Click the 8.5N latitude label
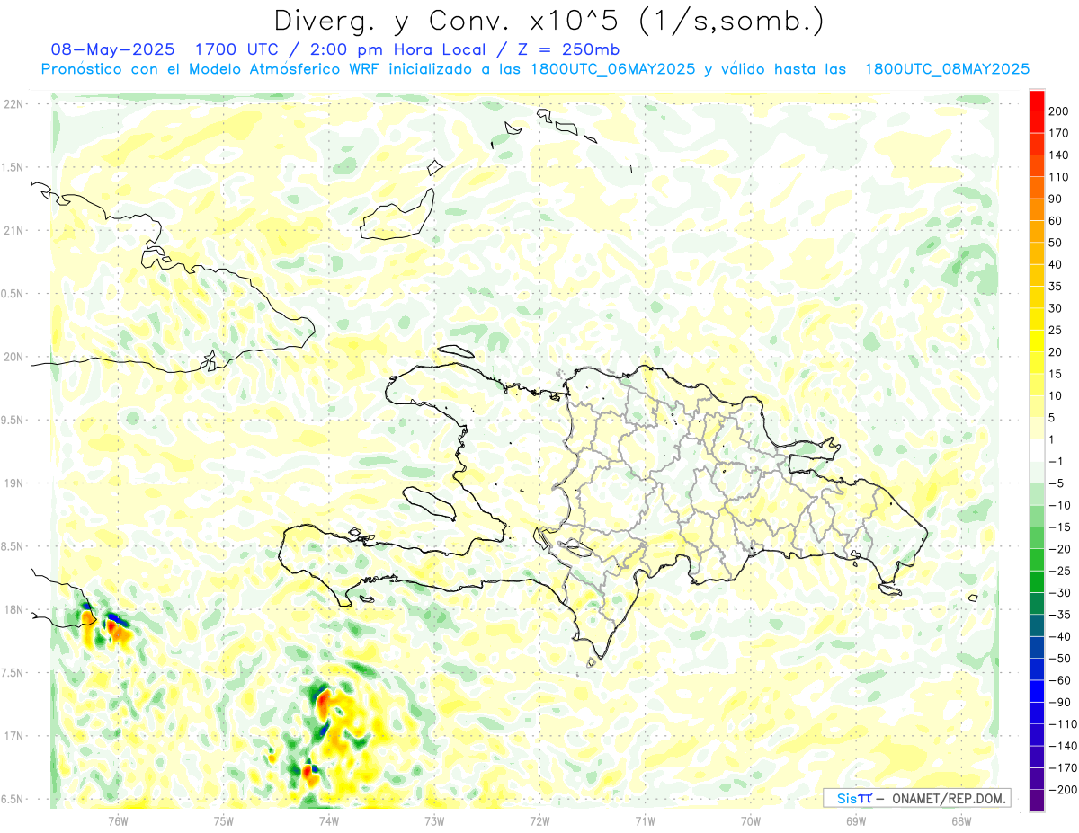1079x833 pixels. point(13,546)
